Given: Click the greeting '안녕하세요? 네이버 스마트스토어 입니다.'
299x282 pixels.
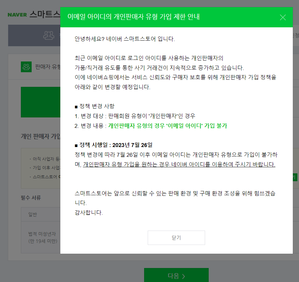Looking at the screenshot, I should [x=125, y=39].
